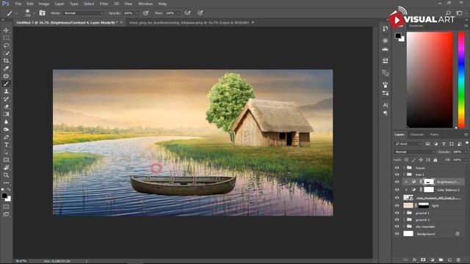Hide the house group layer

point(397,168)
